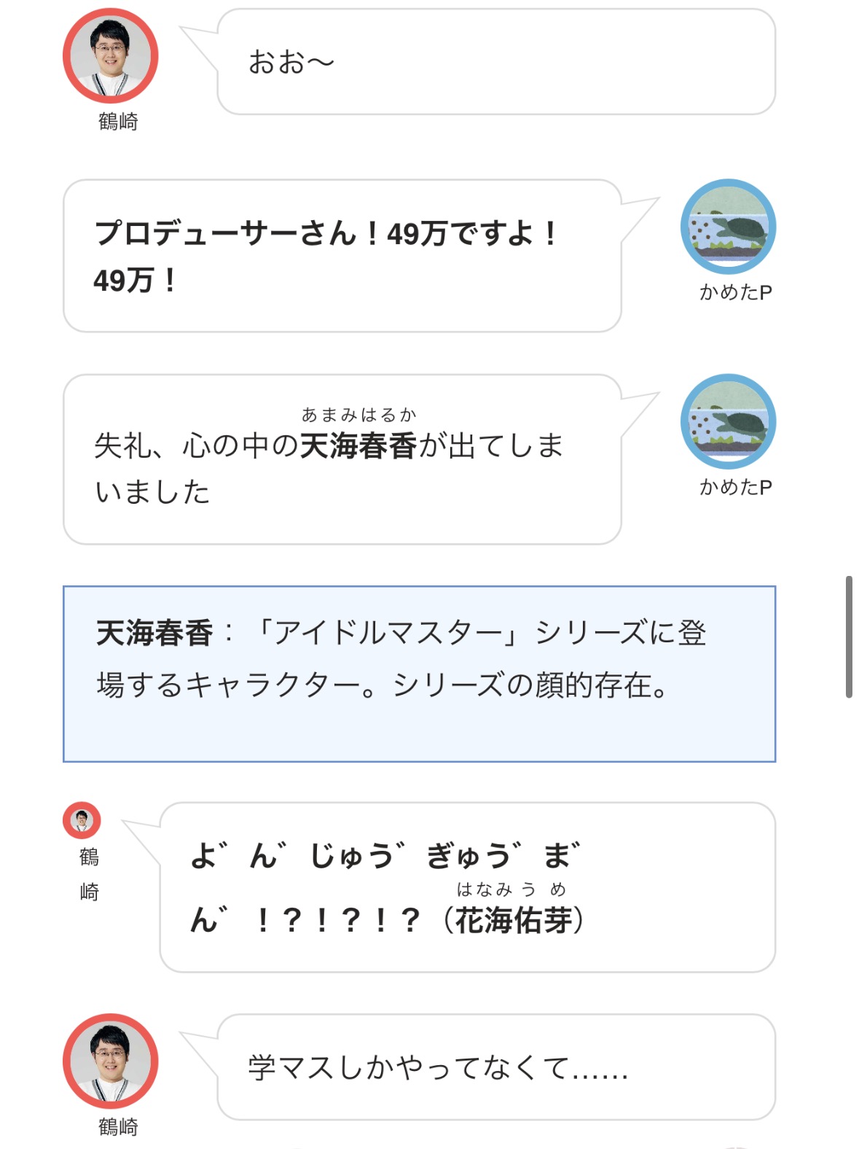
Task: Click the 鶴崎 avatar beside the おお〜 message
Action: [111, 55]
